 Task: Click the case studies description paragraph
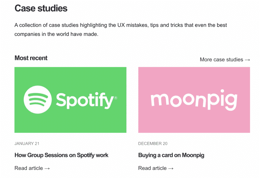click(x=121, y=29)
